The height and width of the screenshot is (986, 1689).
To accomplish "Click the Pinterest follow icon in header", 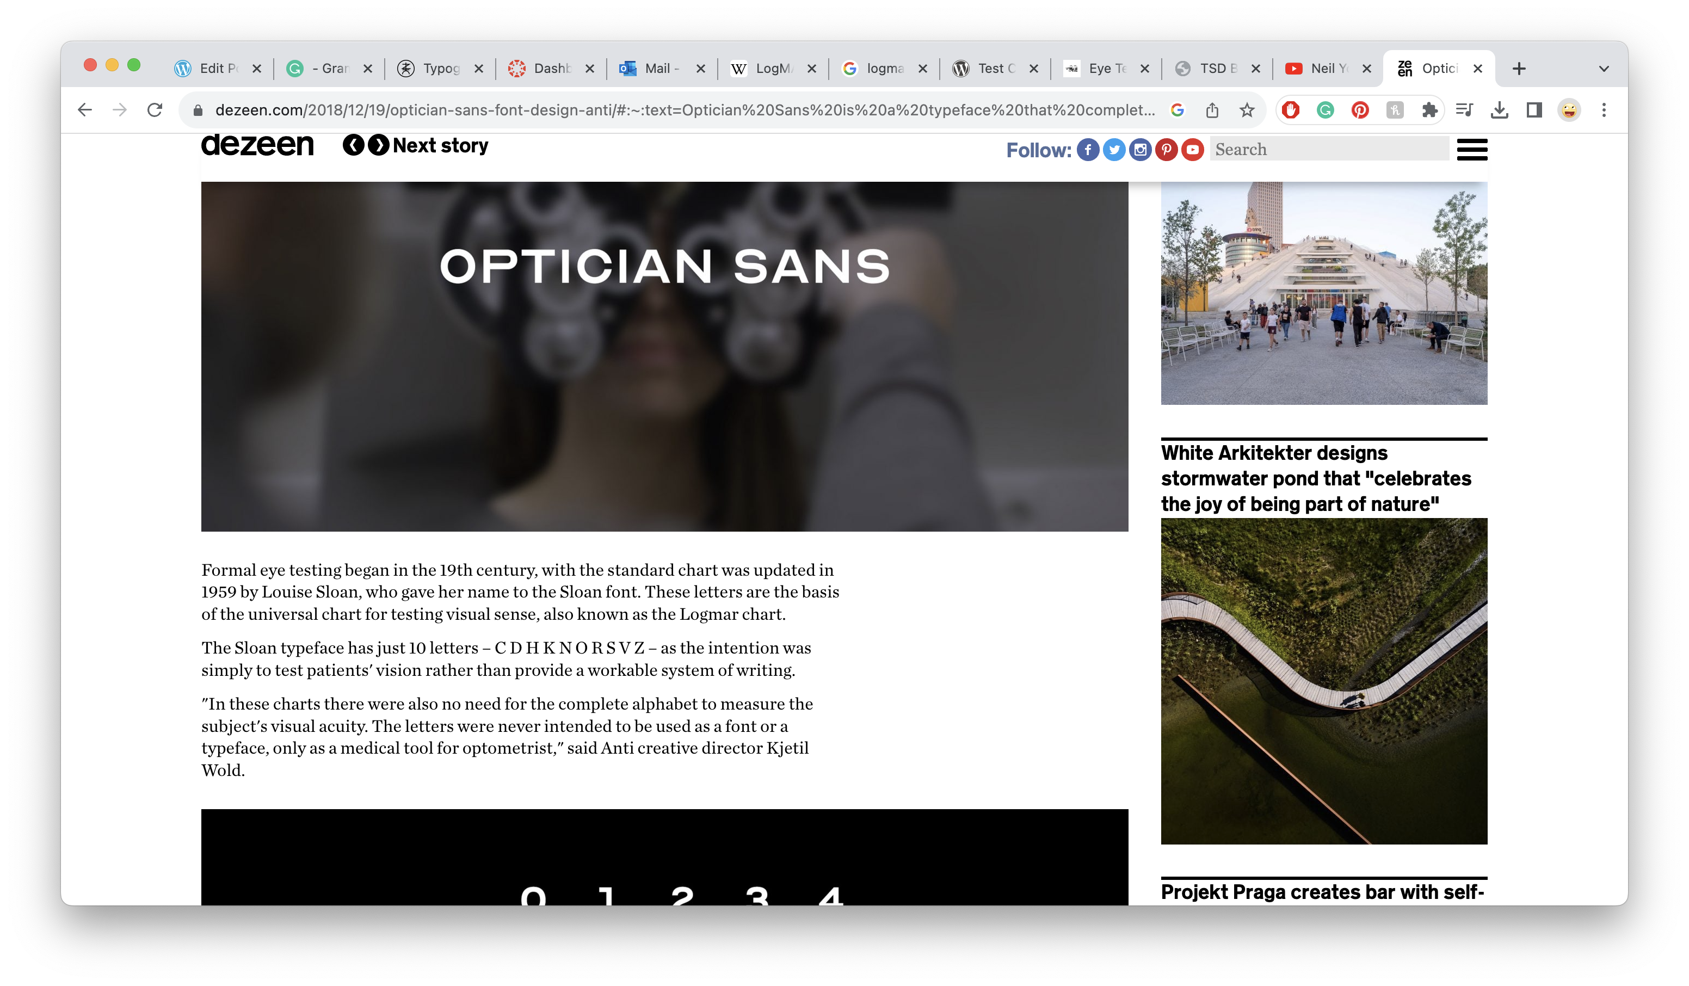I will click(x=1166, y=150).
